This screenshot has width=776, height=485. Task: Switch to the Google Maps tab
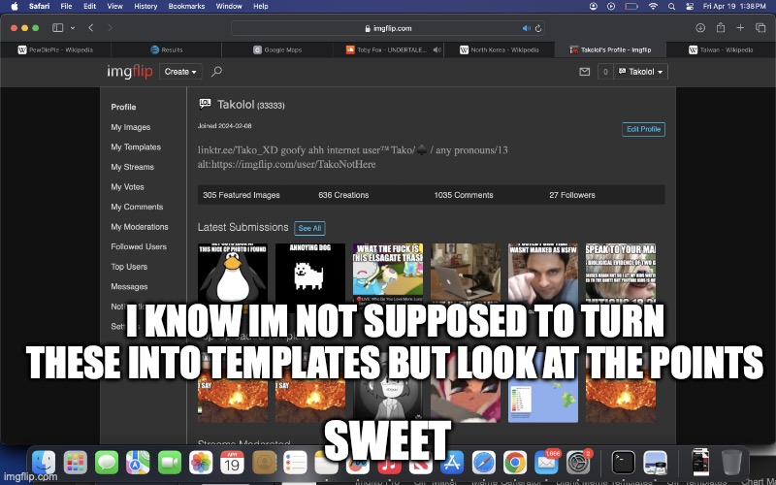(x=277, y=49)
